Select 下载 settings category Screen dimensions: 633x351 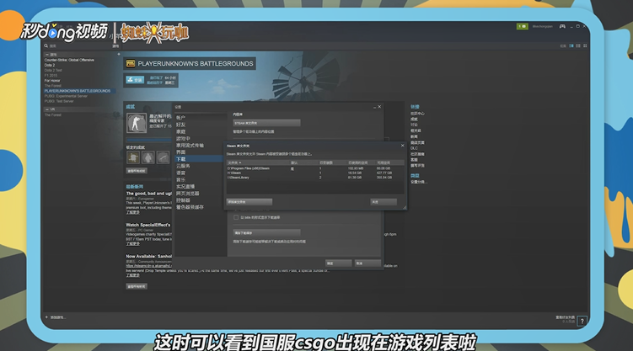tap(199, 159)
